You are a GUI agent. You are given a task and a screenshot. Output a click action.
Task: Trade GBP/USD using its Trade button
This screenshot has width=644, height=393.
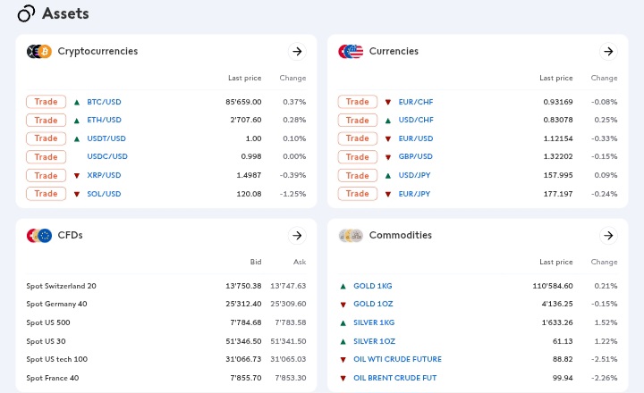point(357,156)
